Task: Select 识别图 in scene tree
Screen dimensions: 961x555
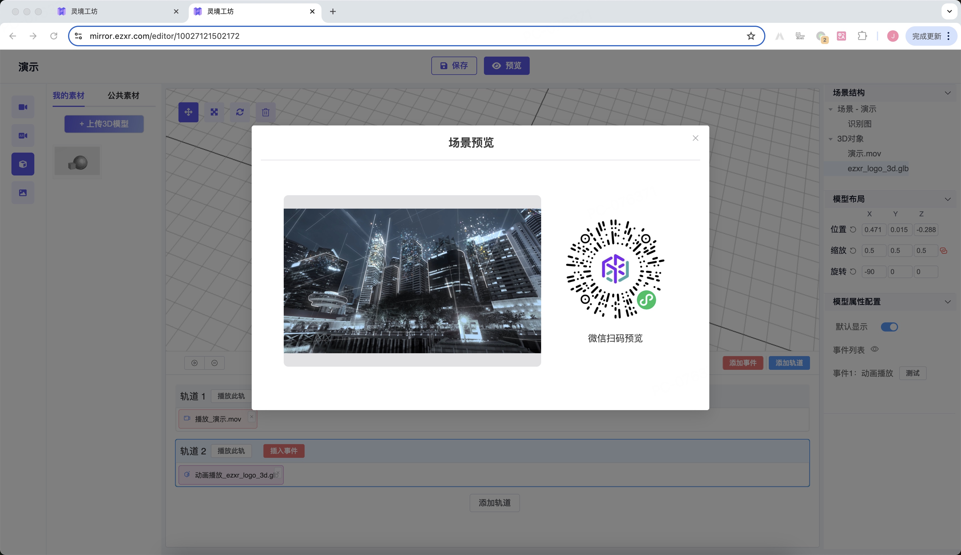Action: 859,124
